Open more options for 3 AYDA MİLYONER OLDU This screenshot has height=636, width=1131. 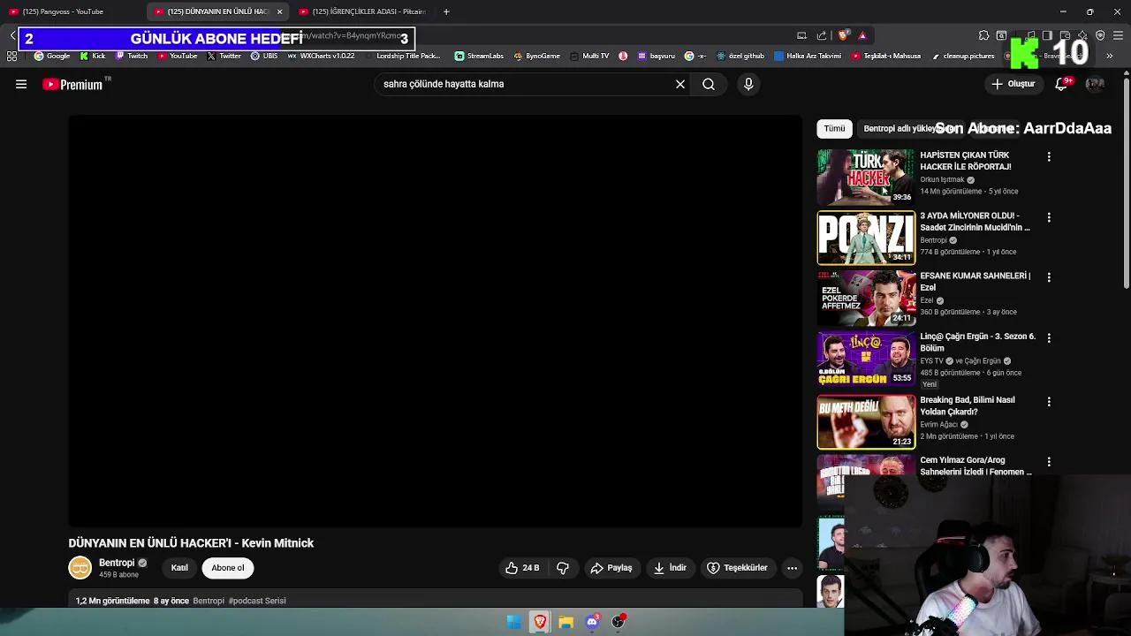point(1049,216)
